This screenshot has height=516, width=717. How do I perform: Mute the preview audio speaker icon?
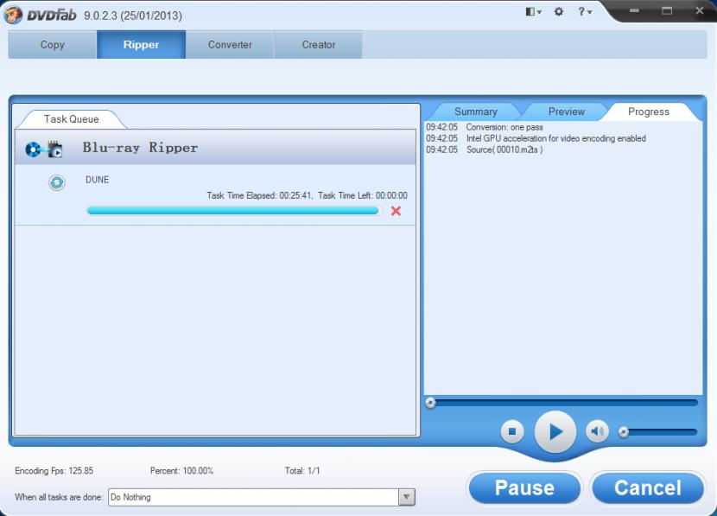pos(597,431)
